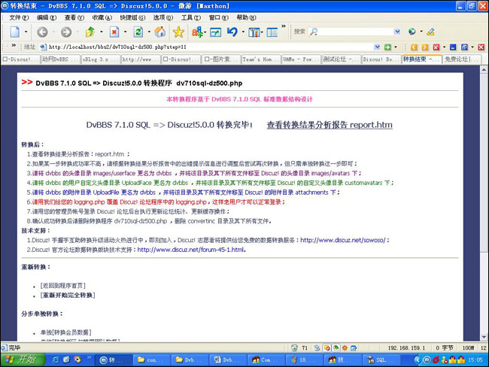Click inside the 搜索 search input box

pos(356,32)
